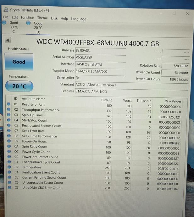Click the status dot for UltraDMA CRC Error Count

click(x=9, y=187)
